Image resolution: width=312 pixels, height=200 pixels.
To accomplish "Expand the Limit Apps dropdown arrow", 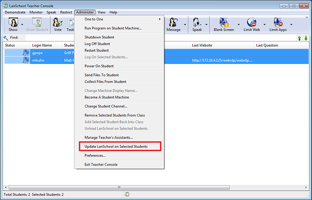I will [291, 24].
